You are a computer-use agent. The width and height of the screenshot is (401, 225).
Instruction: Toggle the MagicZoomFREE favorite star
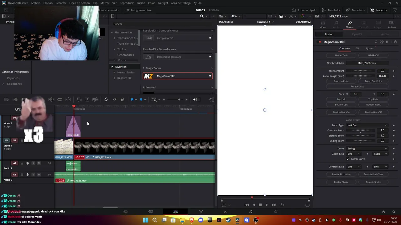tap(210, 76)
